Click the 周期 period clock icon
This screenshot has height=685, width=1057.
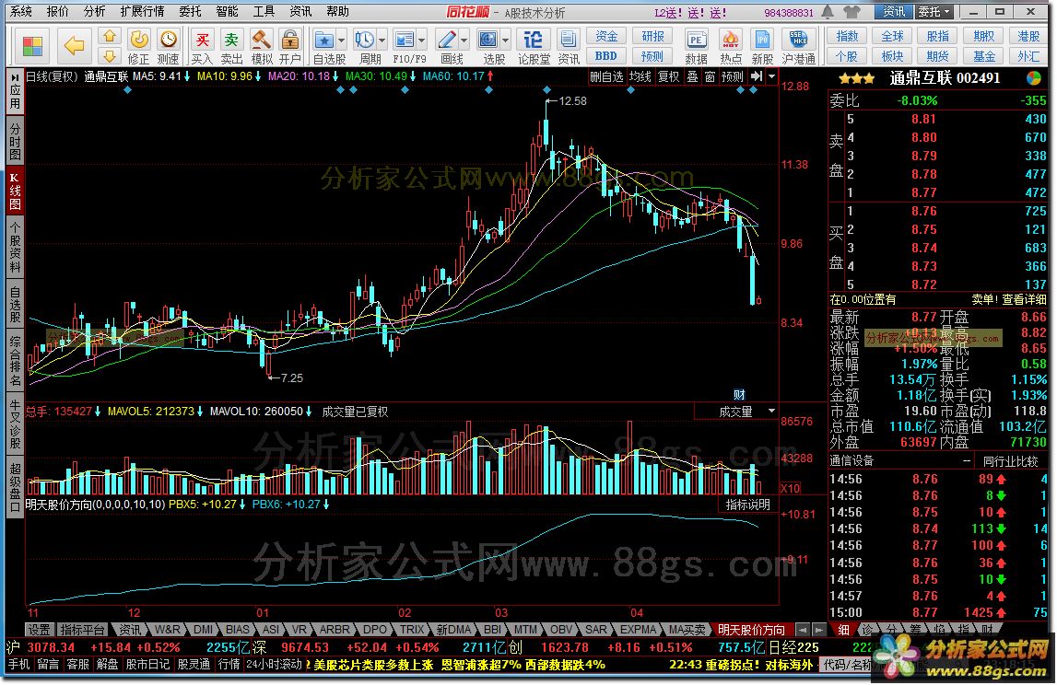(365, 41)
